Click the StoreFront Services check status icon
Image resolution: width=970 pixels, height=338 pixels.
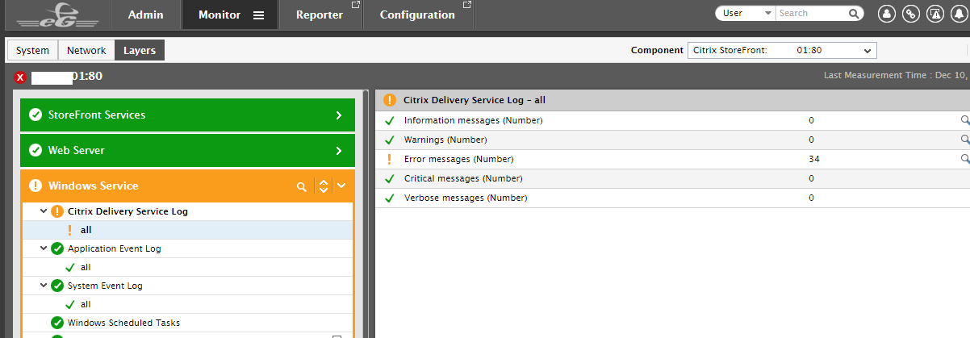click(35, 115)
